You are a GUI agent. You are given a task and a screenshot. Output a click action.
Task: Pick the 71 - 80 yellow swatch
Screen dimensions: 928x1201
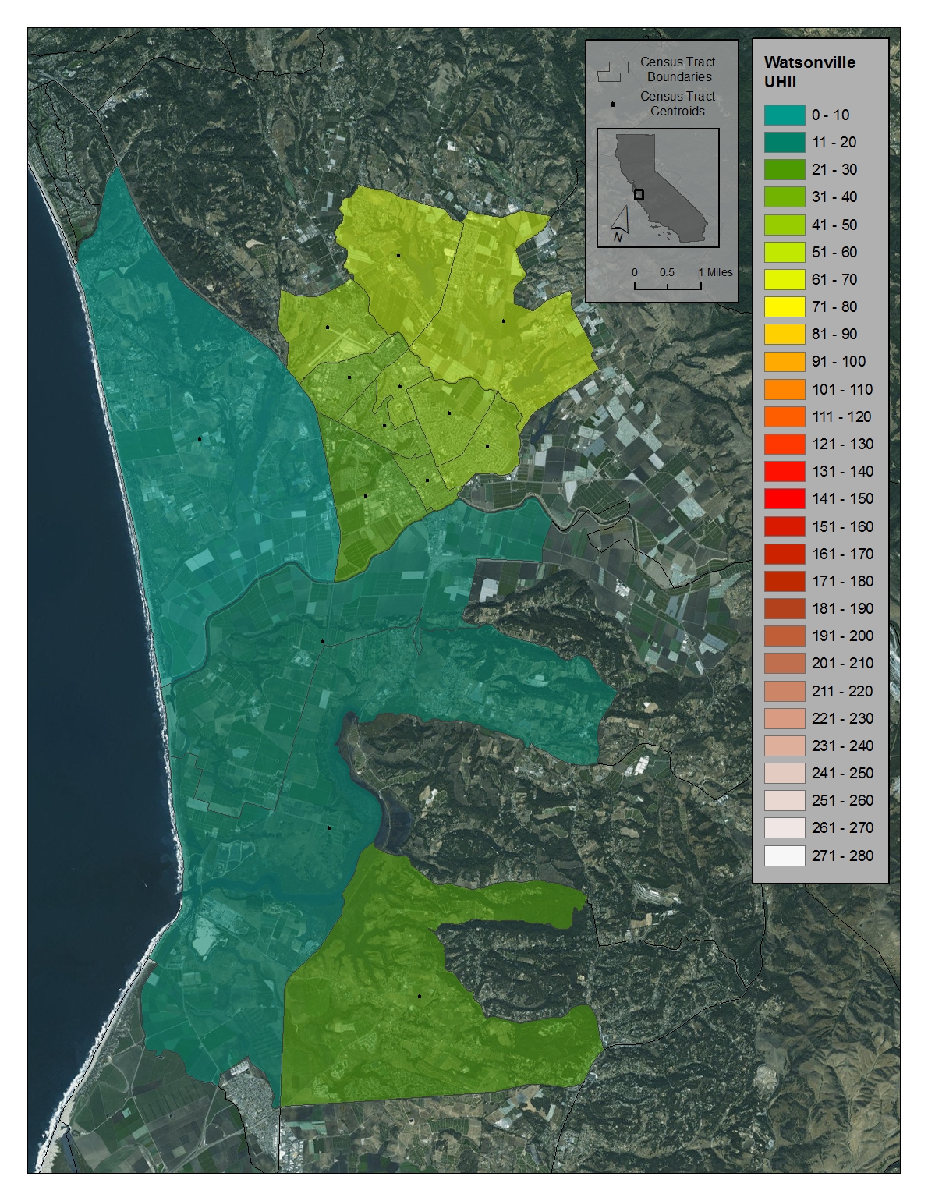pyautogui.click(x=784, y=306)
